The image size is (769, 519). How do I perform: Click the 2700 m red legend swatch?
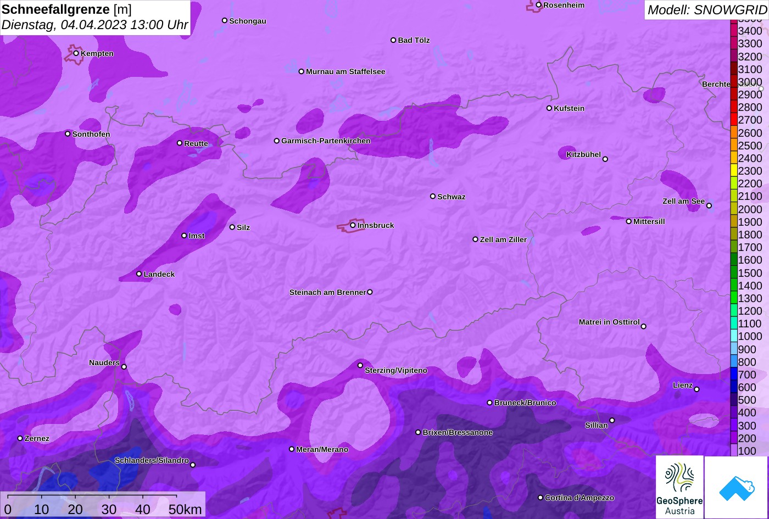733,120
